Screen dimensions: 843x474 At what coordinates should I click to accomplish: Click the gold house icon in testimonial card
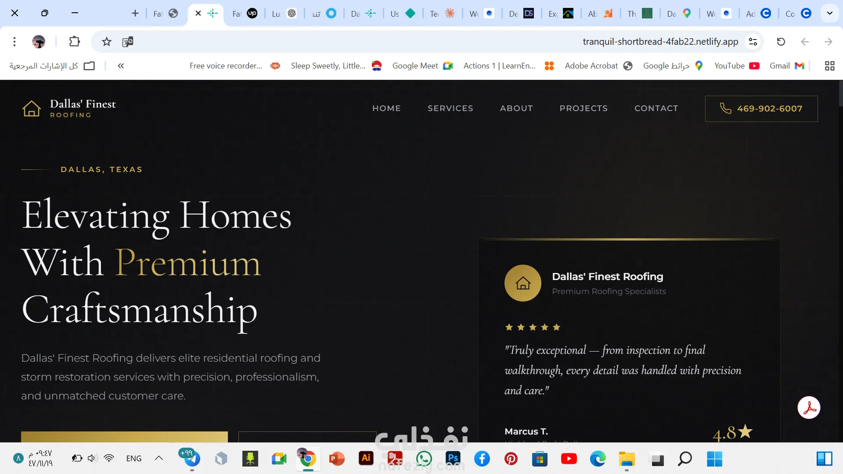click(x=523, y=283)
